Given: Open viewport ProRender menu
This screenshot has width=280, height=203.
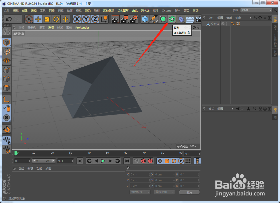Looking at the screenshot, I should 82,28.
